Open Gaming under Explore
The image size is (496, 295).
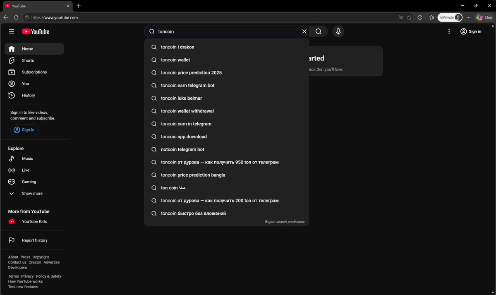pyautogui.click(x=34, y=182)
